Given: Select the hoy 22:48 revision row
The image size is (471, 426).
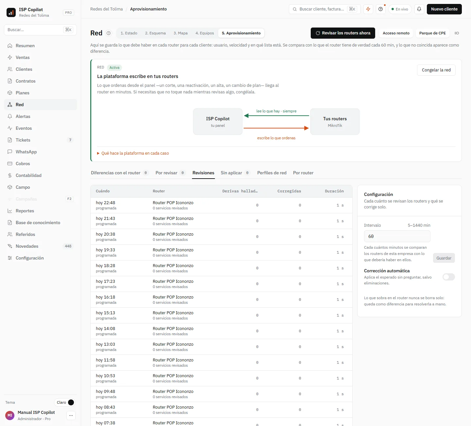Looking at the screenshot, I should pyautogui.click(x=221, y=205).
